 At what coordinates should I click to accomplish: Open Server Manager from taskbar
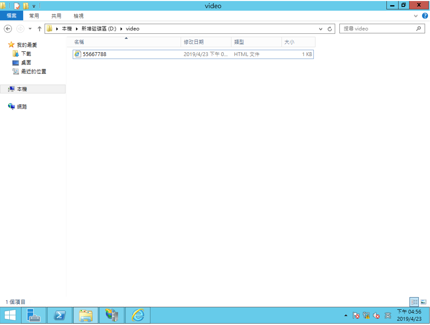click(x=34, y=316)
